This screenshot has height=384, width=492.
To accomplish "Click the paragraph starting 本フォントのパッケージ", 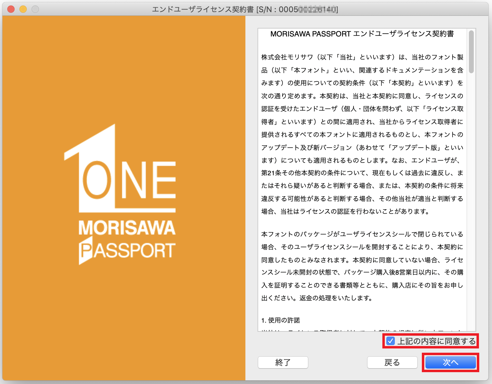I will (362, 266).
